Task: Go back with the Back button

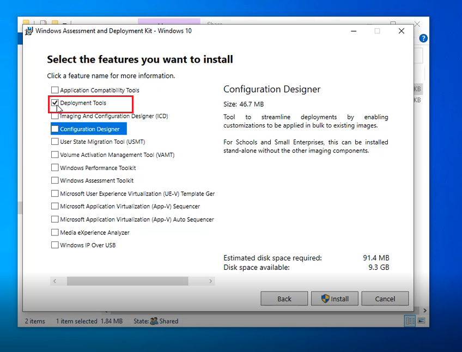Action: click(x=284, y=299)
